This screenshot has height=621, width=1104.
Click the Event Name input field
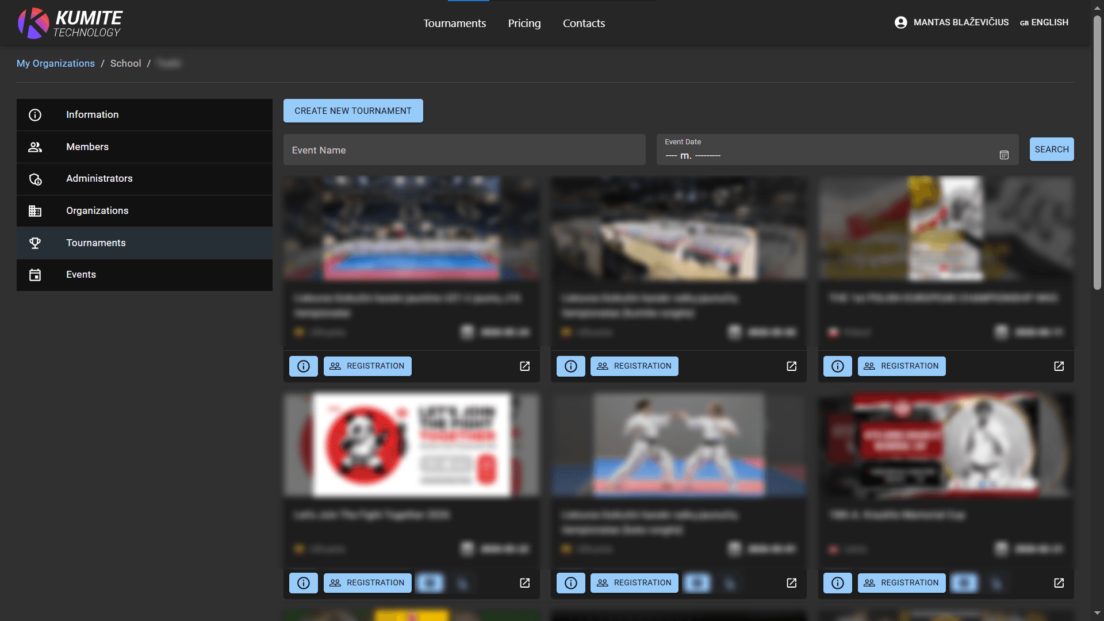click(464, 149)
